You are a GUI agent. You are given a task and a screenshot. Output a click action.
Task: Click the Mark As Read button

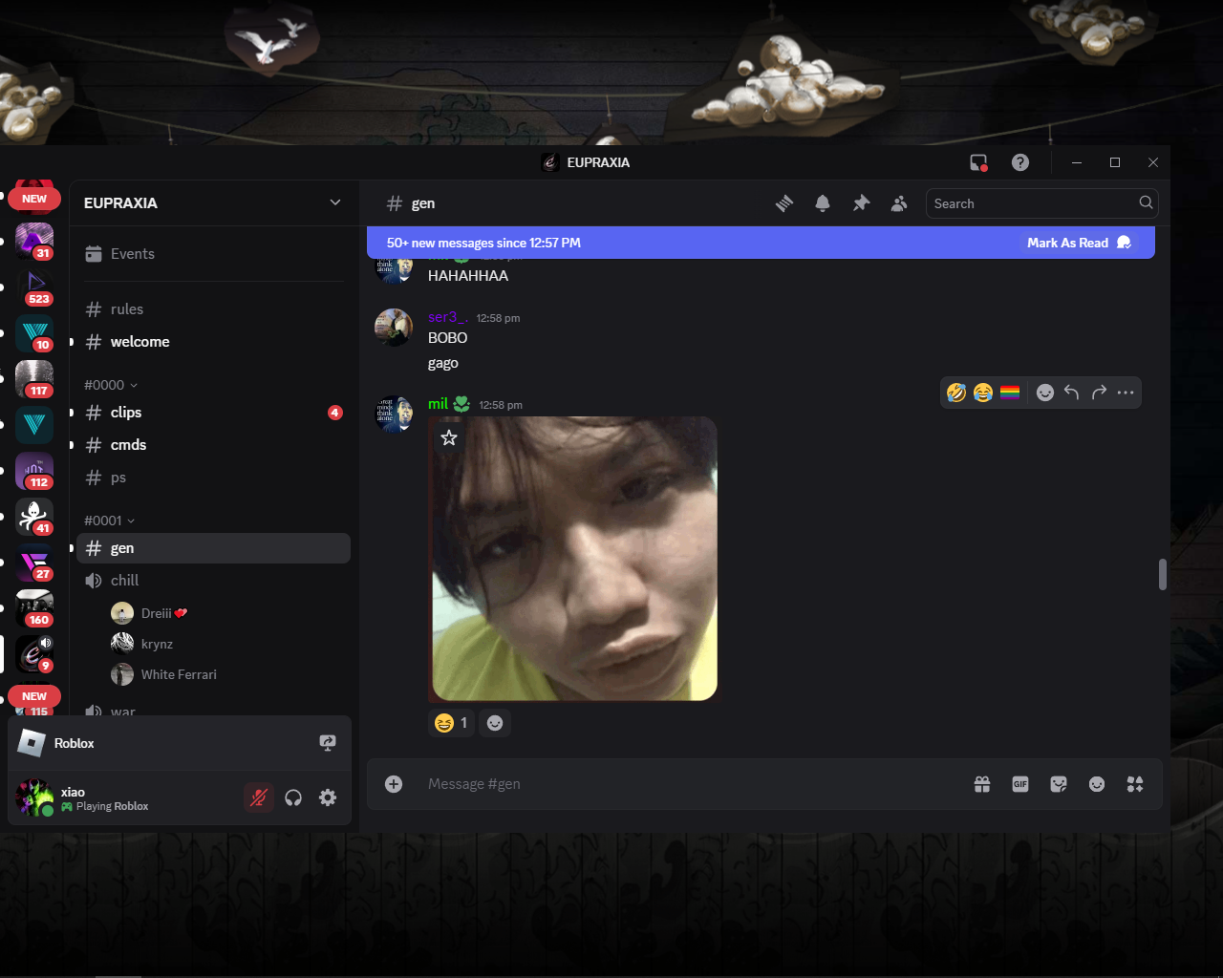point(1079,243)
